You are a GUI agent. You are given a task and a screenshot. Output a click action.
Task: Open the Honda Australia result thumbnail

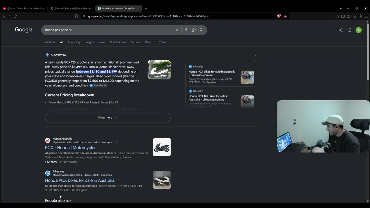pyautogui.click(x=162, y=147)
